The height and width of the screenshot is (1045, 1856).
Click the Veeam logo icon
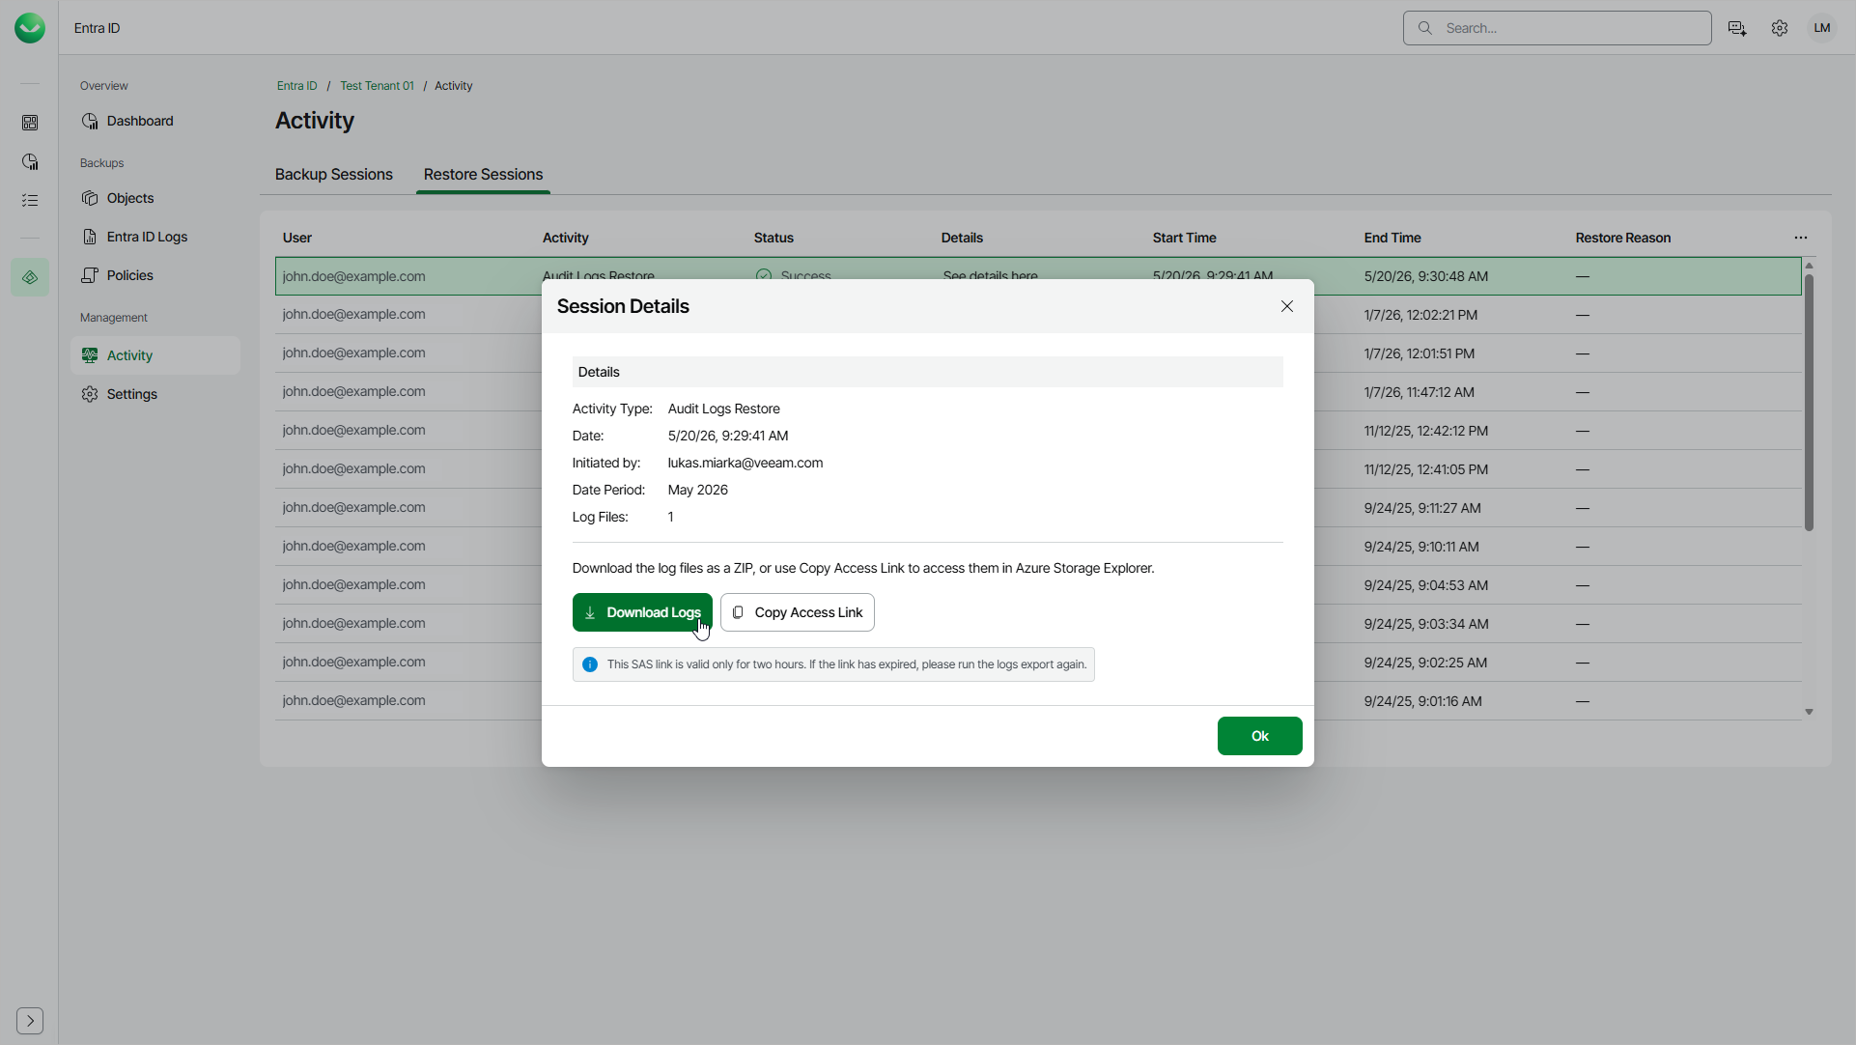(x=30, y=28)
